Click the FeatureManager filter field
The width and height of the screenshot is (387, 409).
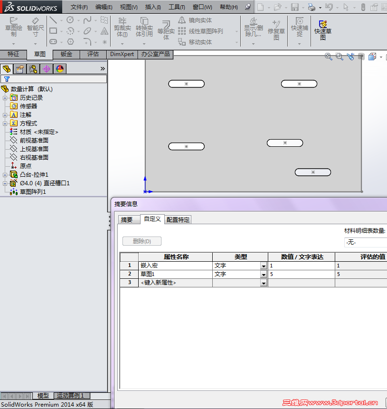pyautogui.click(x=54, y=79)
